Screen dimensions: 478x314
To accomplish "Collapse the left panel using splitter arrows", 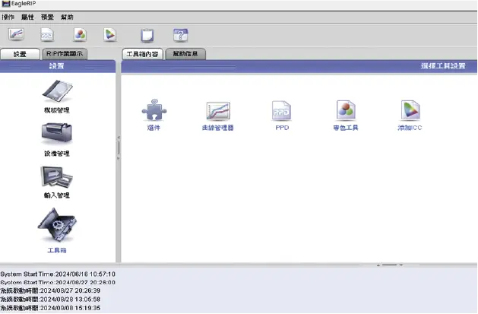I will point(118,138).
